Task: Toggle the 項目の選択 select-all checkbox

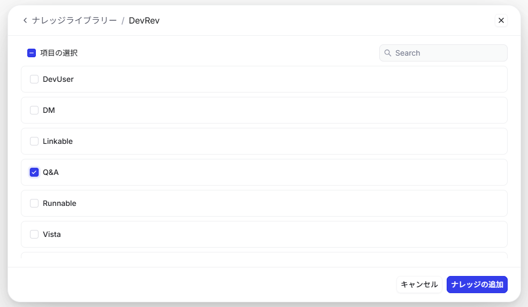Action: pos(32,53)
